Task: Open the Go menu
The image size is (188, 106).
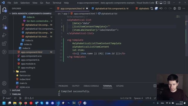Action: [x=42, y=3]
